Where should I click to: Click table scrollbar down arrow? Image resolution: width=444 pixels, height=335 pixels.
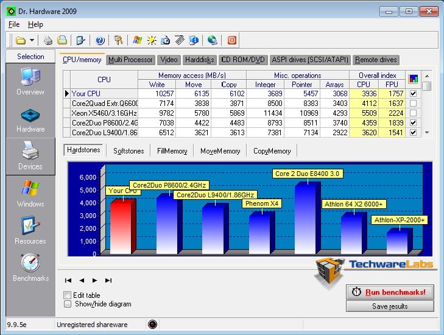coord(427,133)
